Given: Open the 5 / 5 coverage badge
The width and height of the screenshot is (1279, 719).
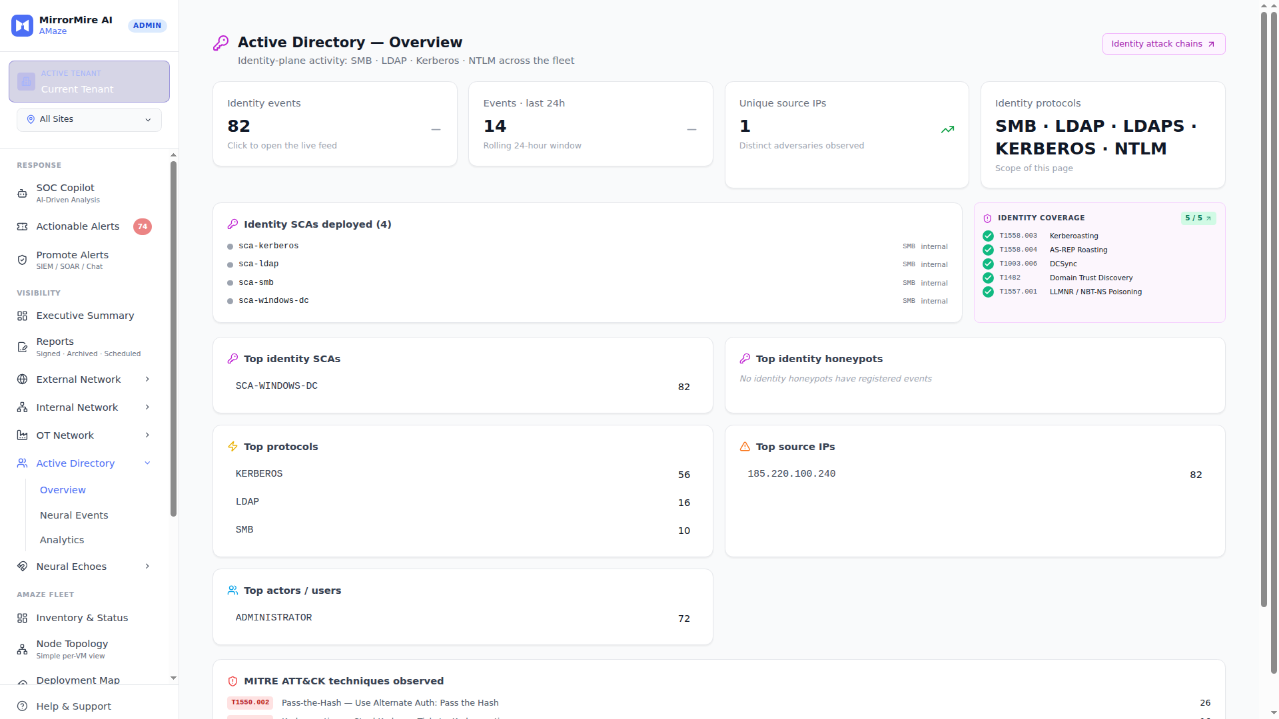Looking at the screenshot, I should [x=1198, y=218].
